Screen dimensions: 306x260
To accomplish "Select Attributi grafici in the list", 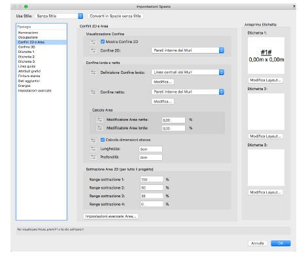I will (41, 71).
